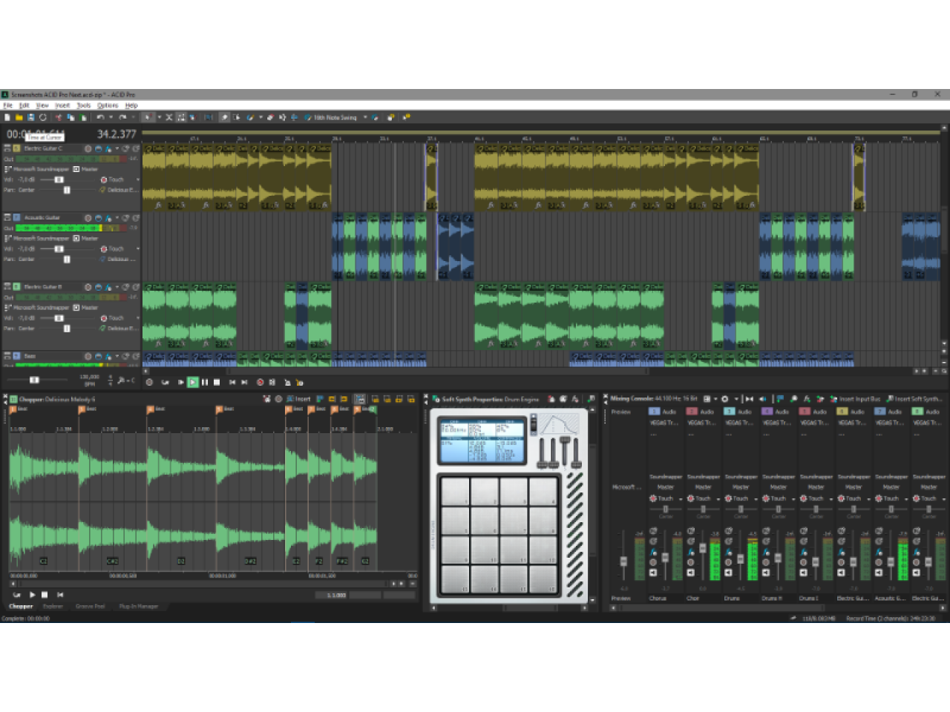Click drum pad 1 in Drum Engine

[x=455, y=491]
